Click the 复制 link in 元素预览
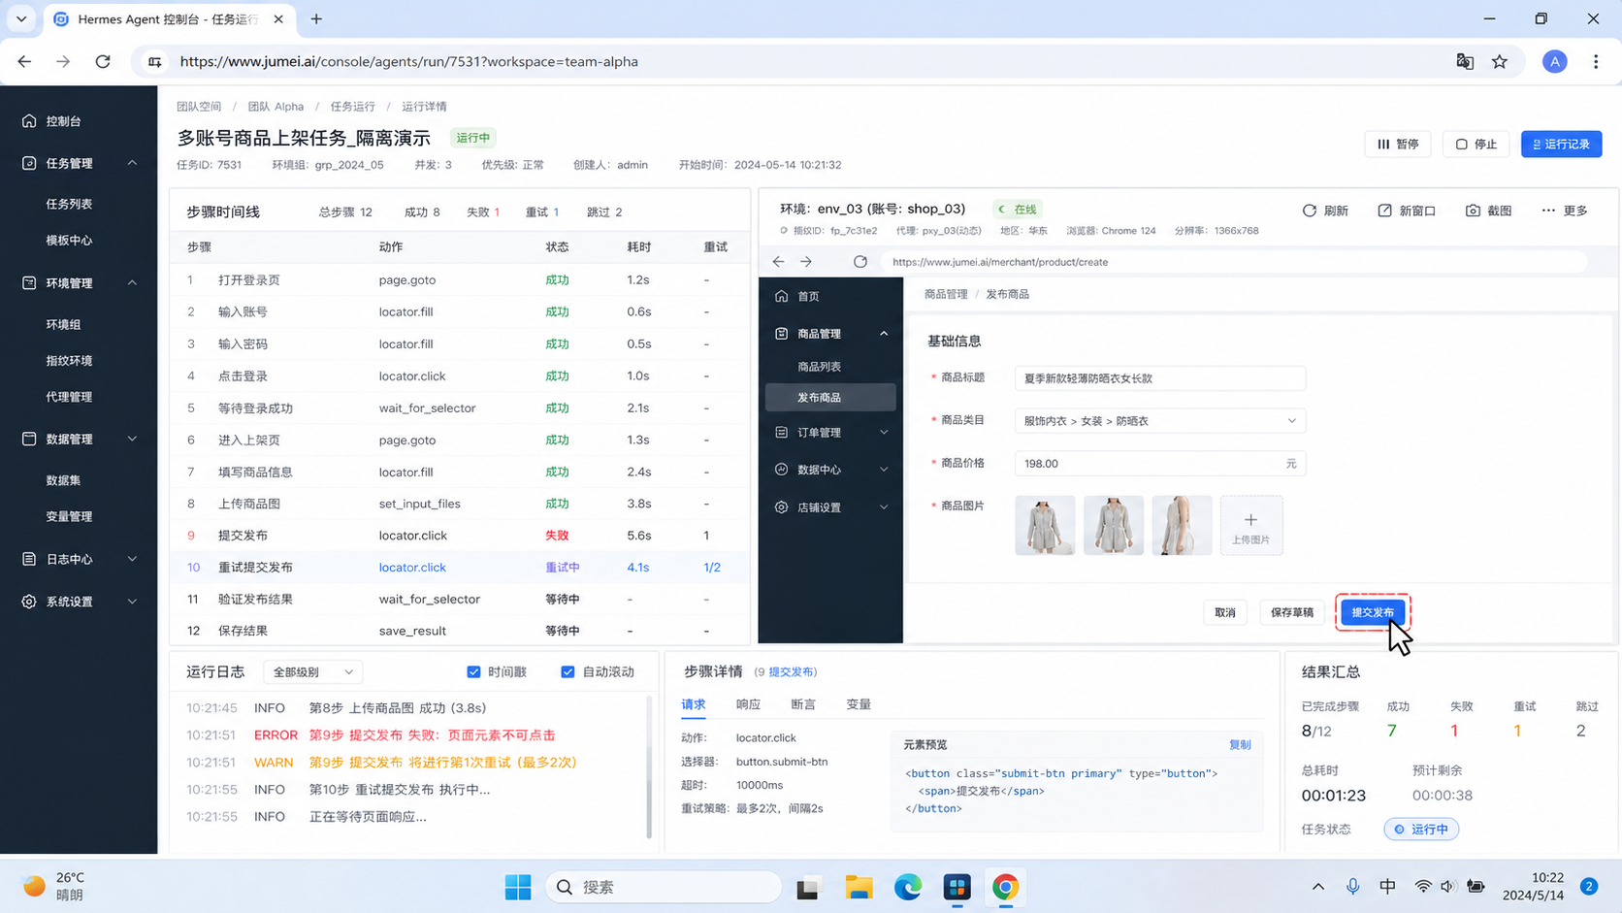Image resolution: width=1622 pixels, height=913 pixels. tap(1240, 745)
